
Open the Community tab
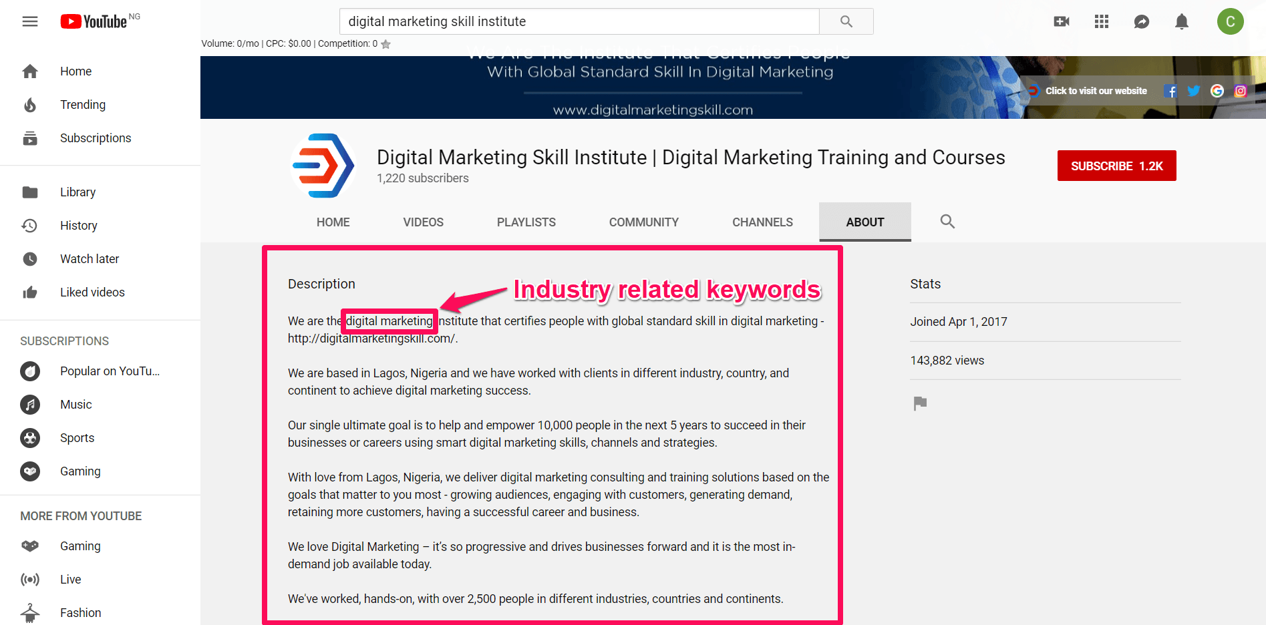tap(643, 222)
